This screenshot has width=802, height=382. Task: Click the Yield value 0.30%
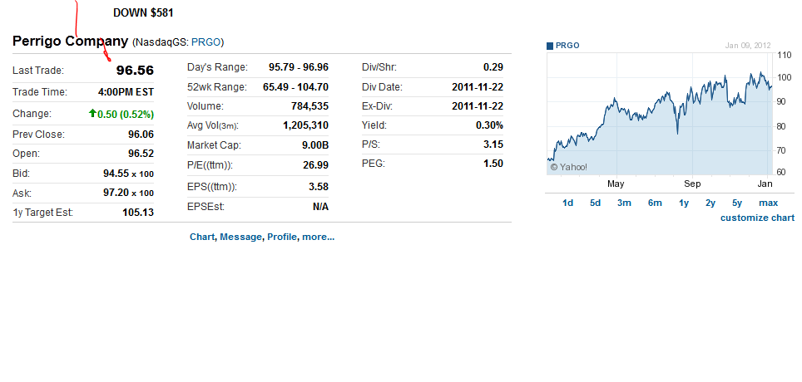(489, 125)
